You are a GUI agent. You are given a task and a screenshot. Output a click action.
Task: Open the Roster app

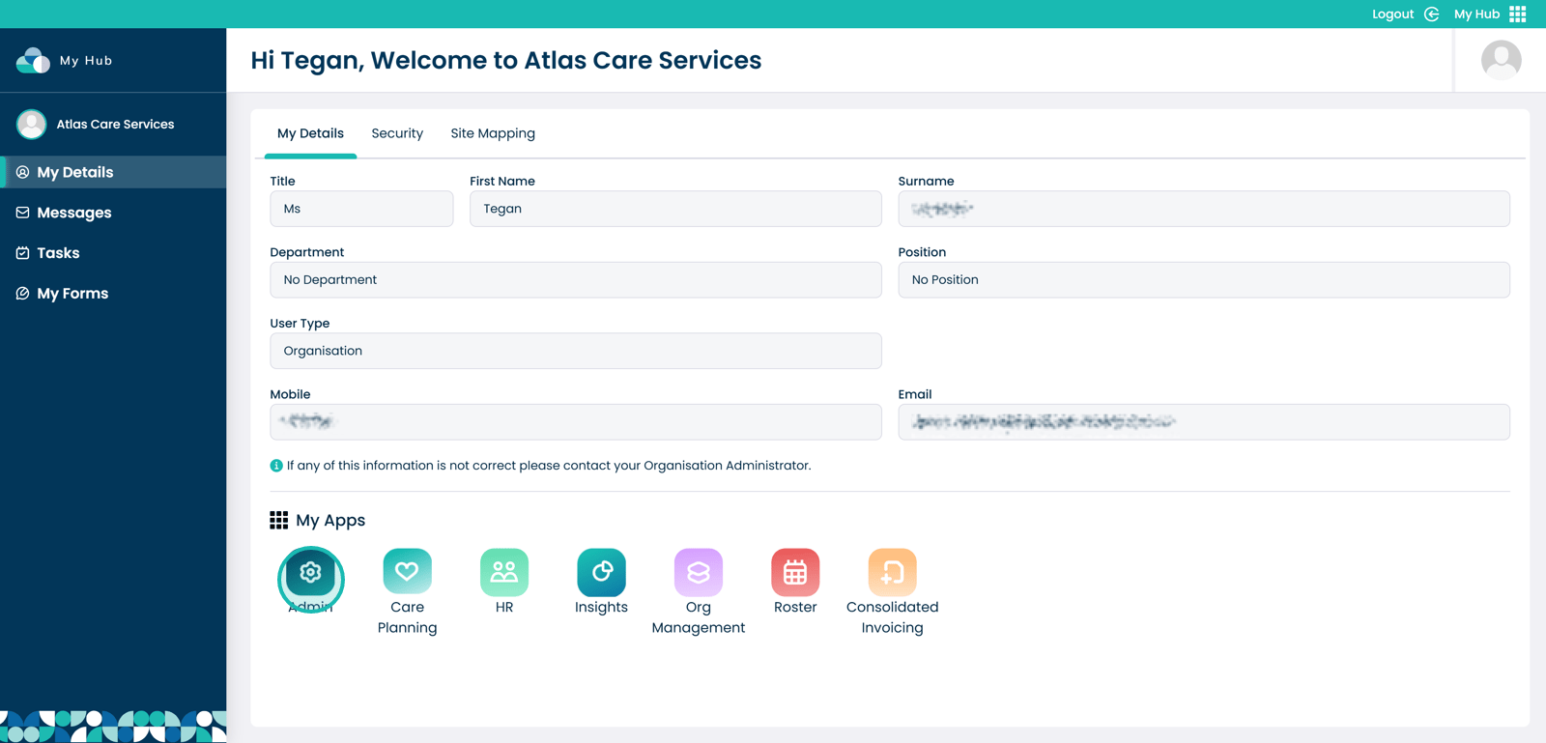coord(794,572)
